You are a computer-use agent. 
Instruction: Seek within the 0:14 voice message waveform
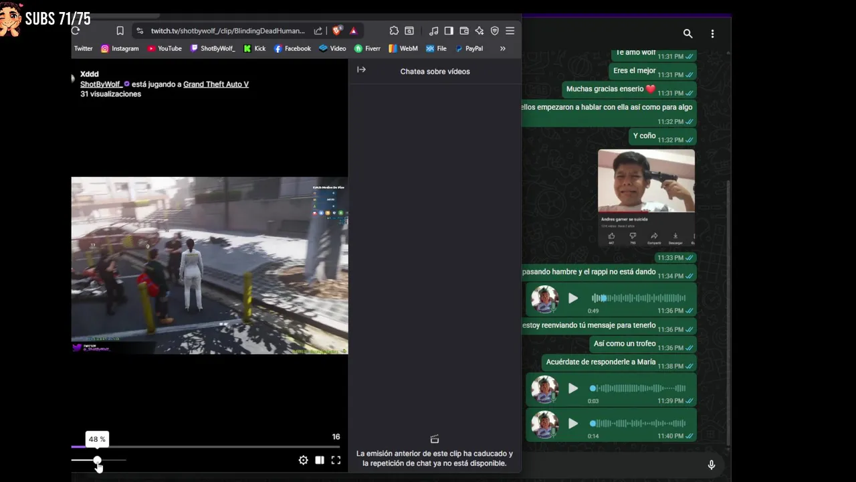(638, 424)
